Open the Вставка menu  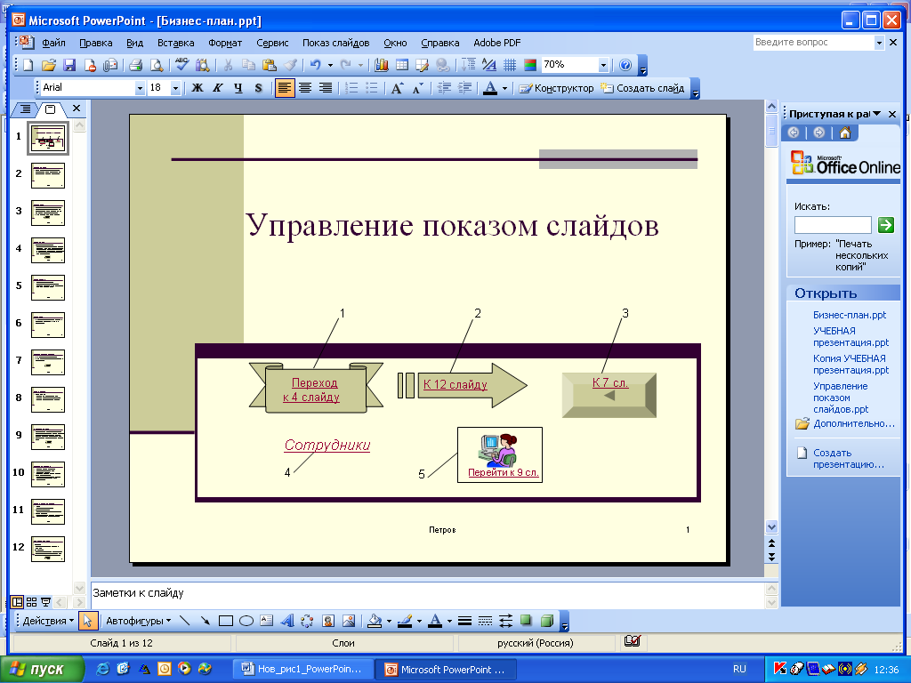tap(175, 43)
